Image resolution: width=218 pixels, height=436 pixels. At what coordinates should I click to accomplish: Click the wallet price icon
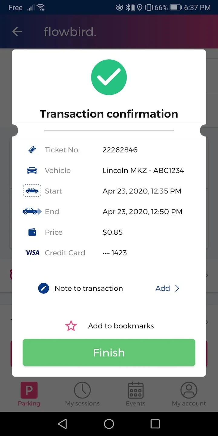coord(32,232)
